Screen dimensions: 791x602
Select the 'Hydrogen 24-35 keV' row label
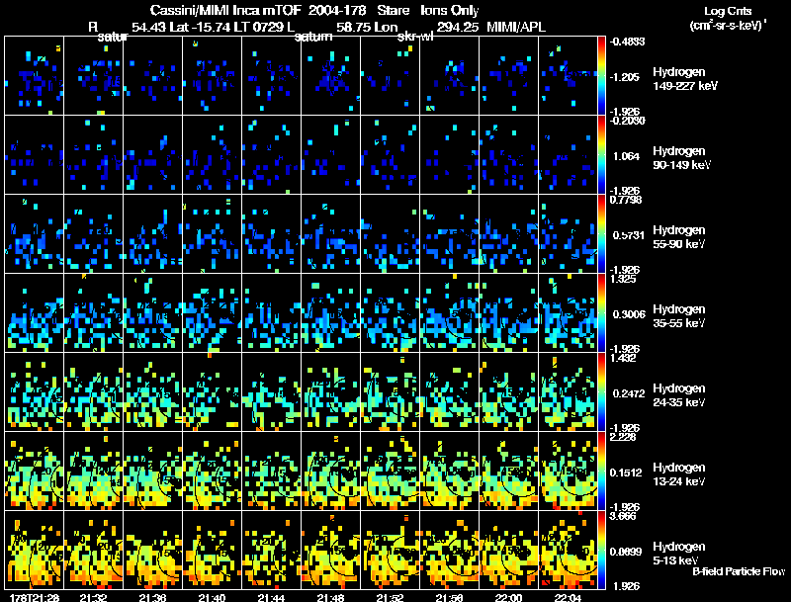pyautogui.click(x=679, y=395)
